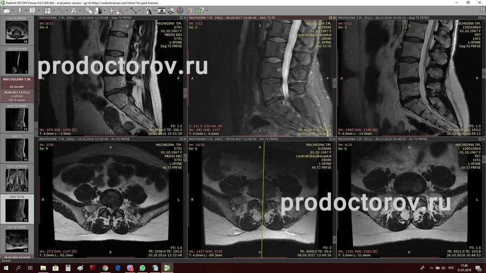Screen dimensions: 486x273
Task: Expand the help icon dropdown arrow
Action: (207, 10)
